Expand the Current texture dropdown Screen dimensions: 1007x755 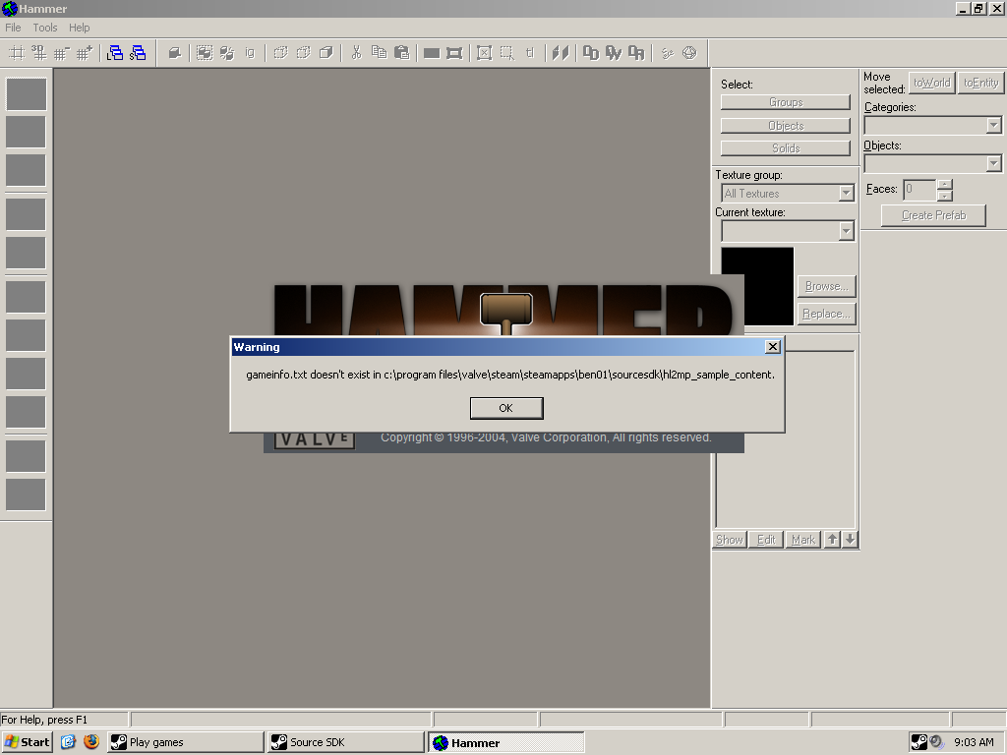[846, 231]
